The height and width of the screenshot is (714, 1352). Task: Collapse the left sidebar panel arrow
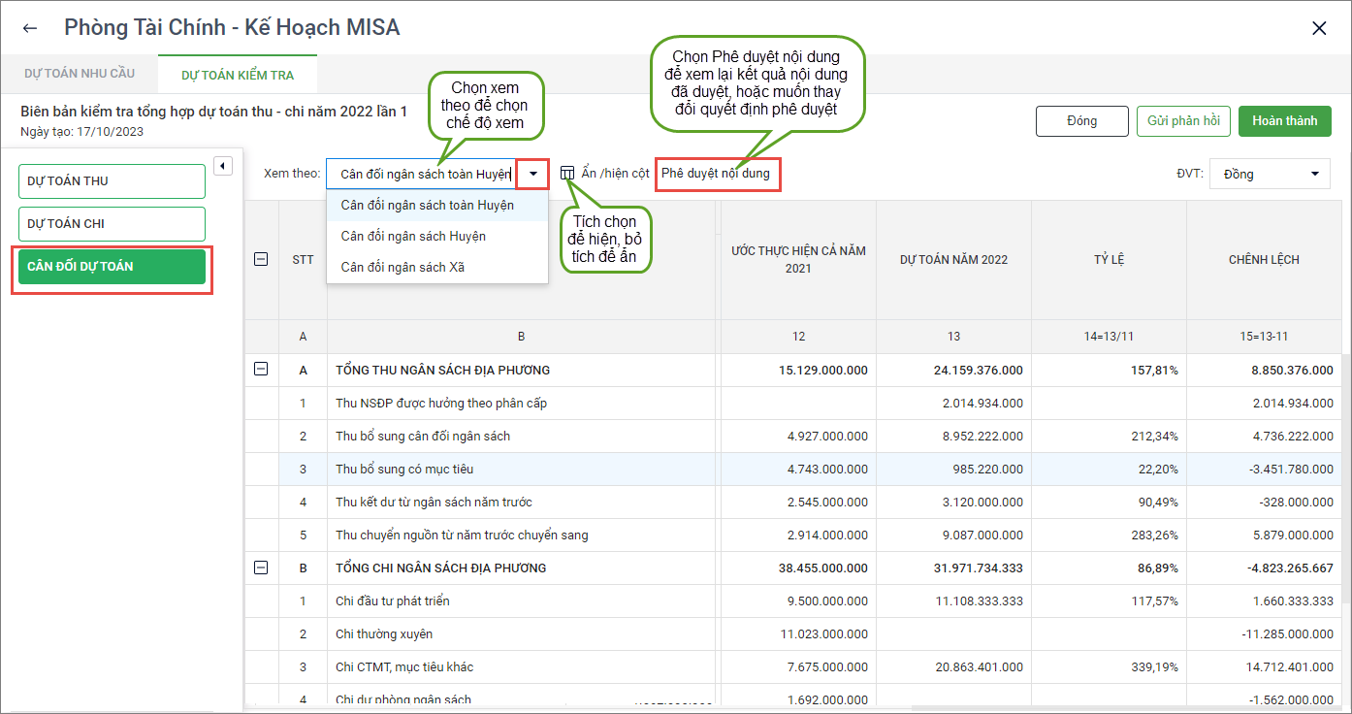[223, 166]
